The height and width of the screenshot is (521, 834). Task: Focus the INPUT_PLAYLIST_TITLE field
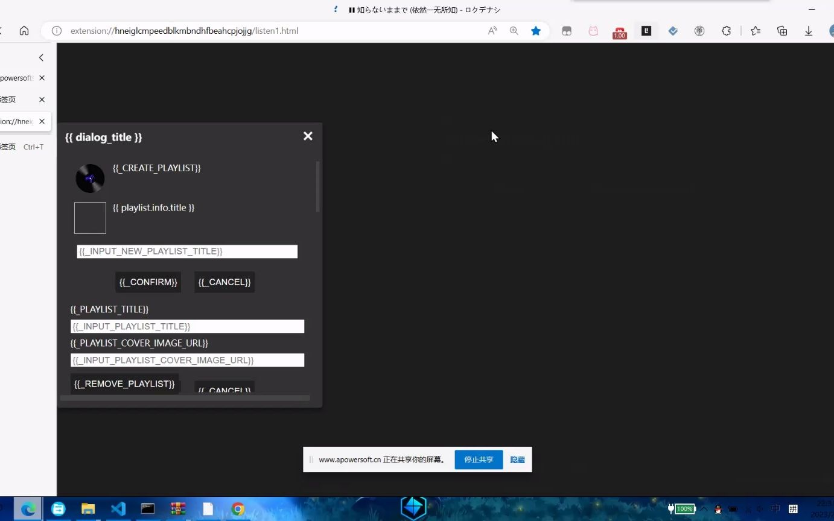coord(187,326)
